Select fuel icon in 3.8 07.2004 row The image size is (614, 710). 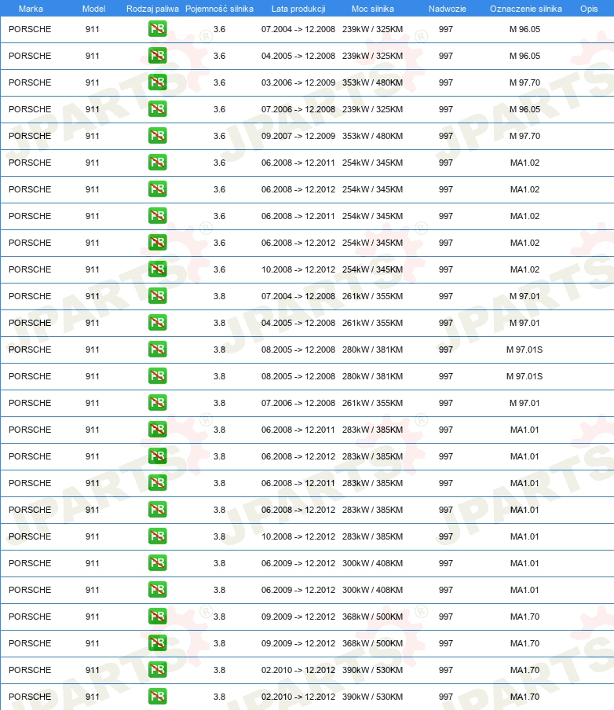click(x=158, y=296)
